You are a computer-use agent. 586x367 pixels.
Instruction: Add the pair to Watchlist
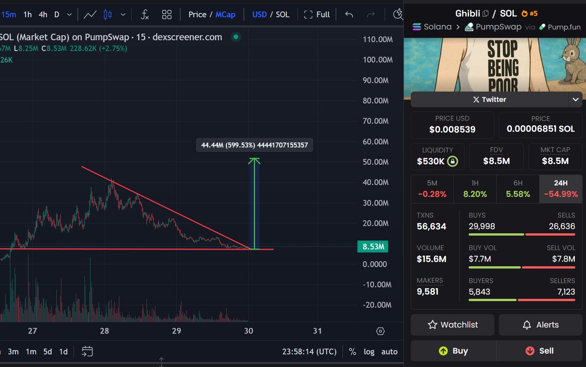coord(453,325)
